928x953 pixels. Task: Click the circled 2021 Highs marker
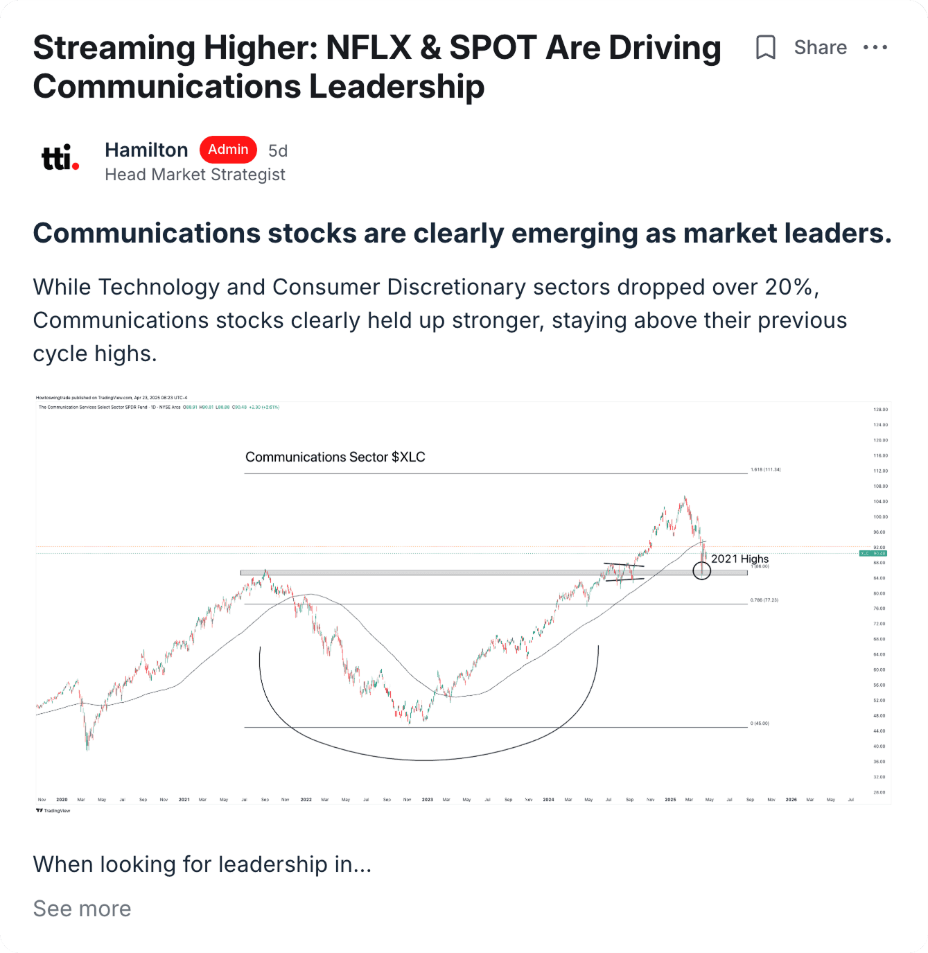point(702,570)
